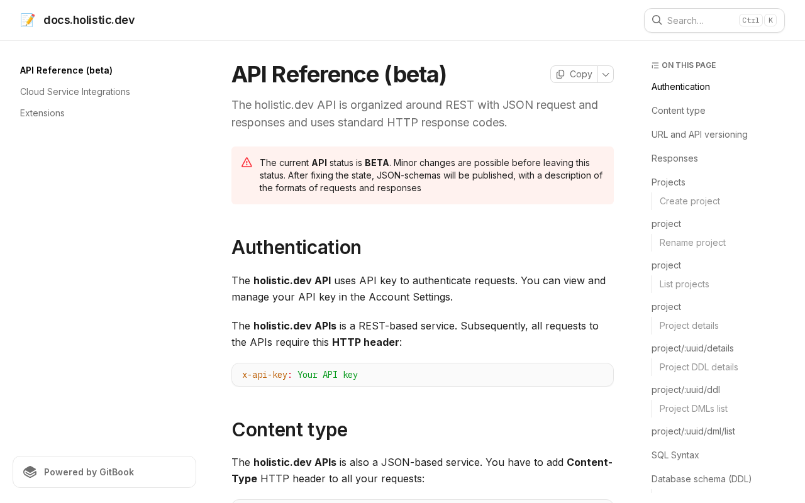This screenshot has width=805, height=503.
Task: Go to Create project in page outline
Action: pos(689,201)
